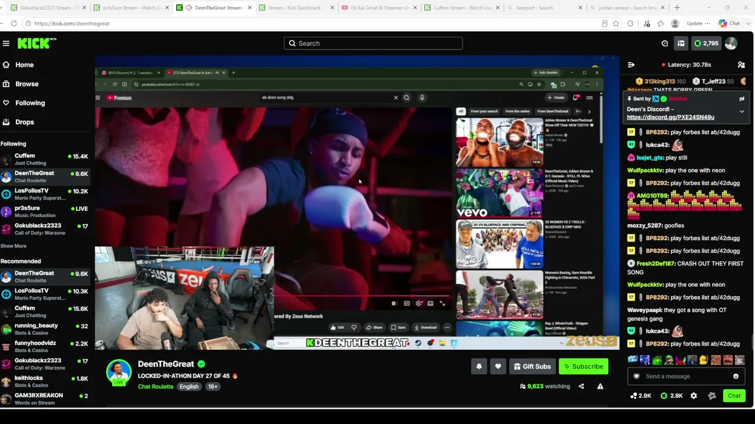
Task: Open chat settings gear icon
Action: point(694,396)
